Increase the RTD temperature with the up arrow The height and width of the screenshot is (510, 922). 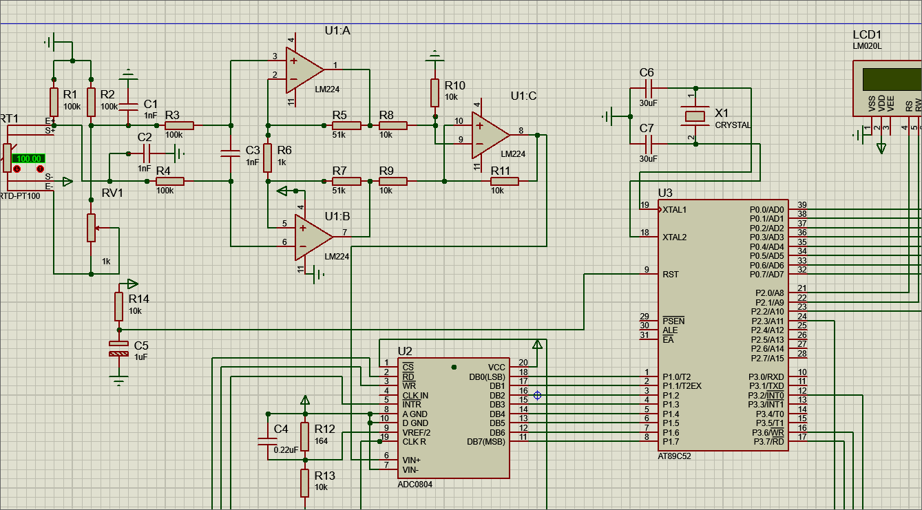click(40, 169)
